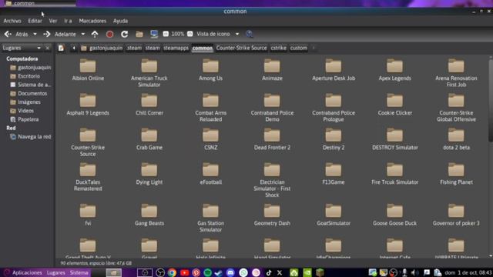The width and height of the screenshot is (493, 277).
Task: Open the Sistema panel menu
Action: coord(79,272)
